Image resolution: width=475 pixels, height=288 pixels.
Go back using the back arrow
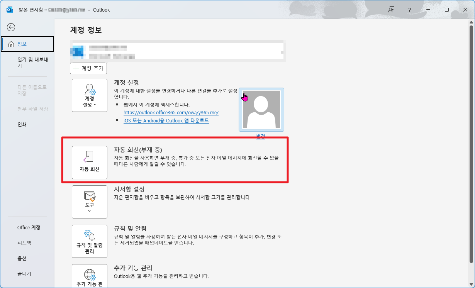(11, 27)
